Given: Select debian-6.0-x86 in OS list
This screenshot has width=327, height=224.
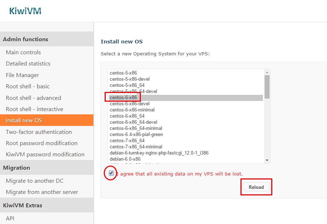Looking at the screenshot, I should click(x=186, y=159).
